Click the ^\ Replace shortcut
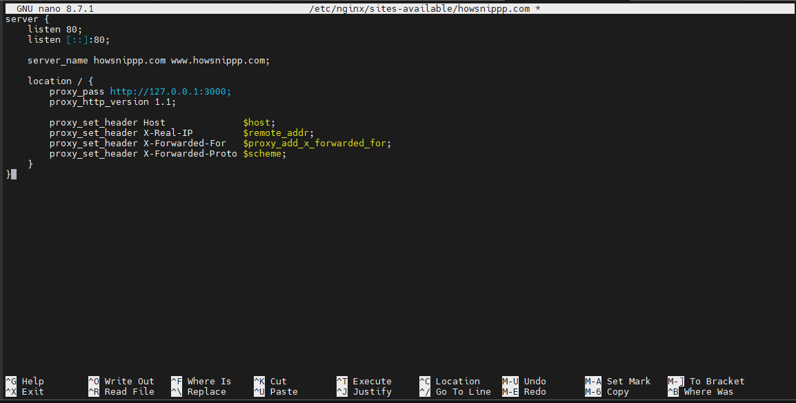 coord(199,392)
